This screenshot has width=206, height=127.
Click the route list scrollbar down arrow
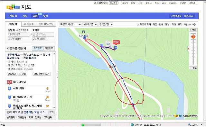point(54,108)
